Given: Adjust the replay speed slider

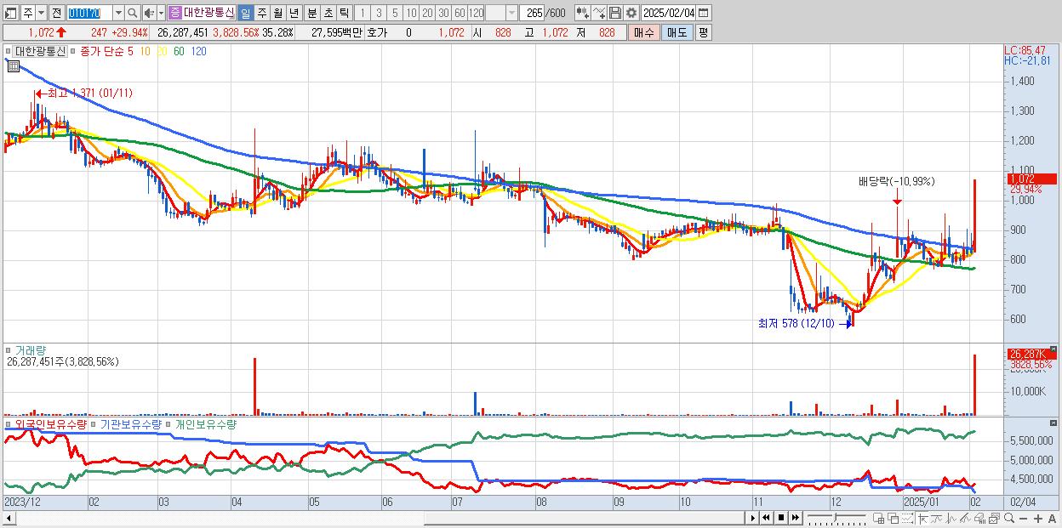Looking at the screenshot, I should (x=836, y=518).
